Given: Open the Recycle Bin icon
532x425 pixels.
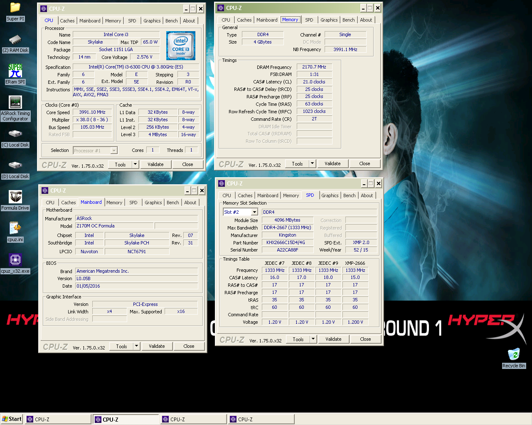Looking at the screenshot, I should click(x=514, y=354).
